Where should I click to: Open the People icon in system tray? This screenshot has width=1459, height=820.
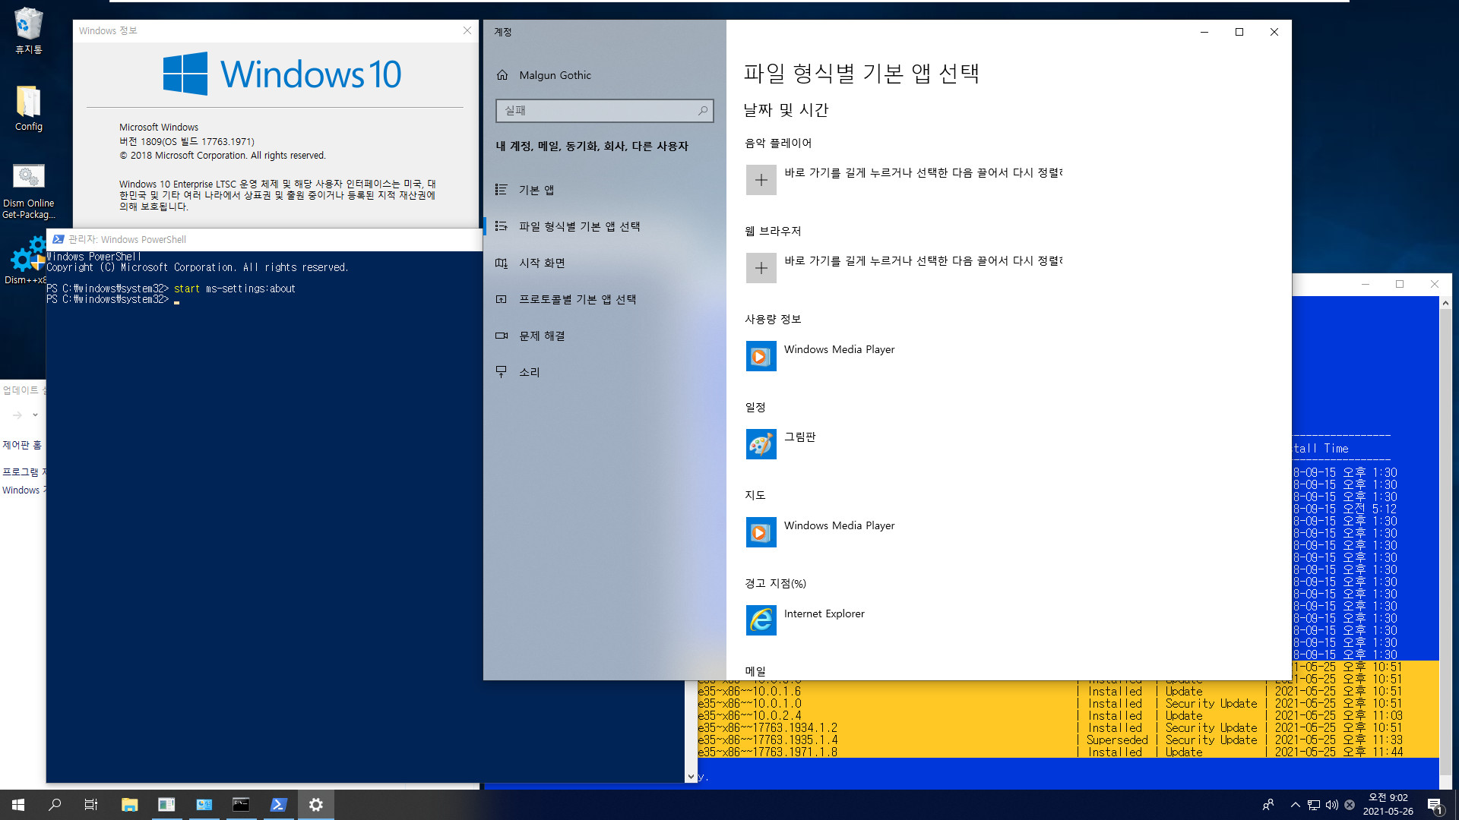[1268, 805]
